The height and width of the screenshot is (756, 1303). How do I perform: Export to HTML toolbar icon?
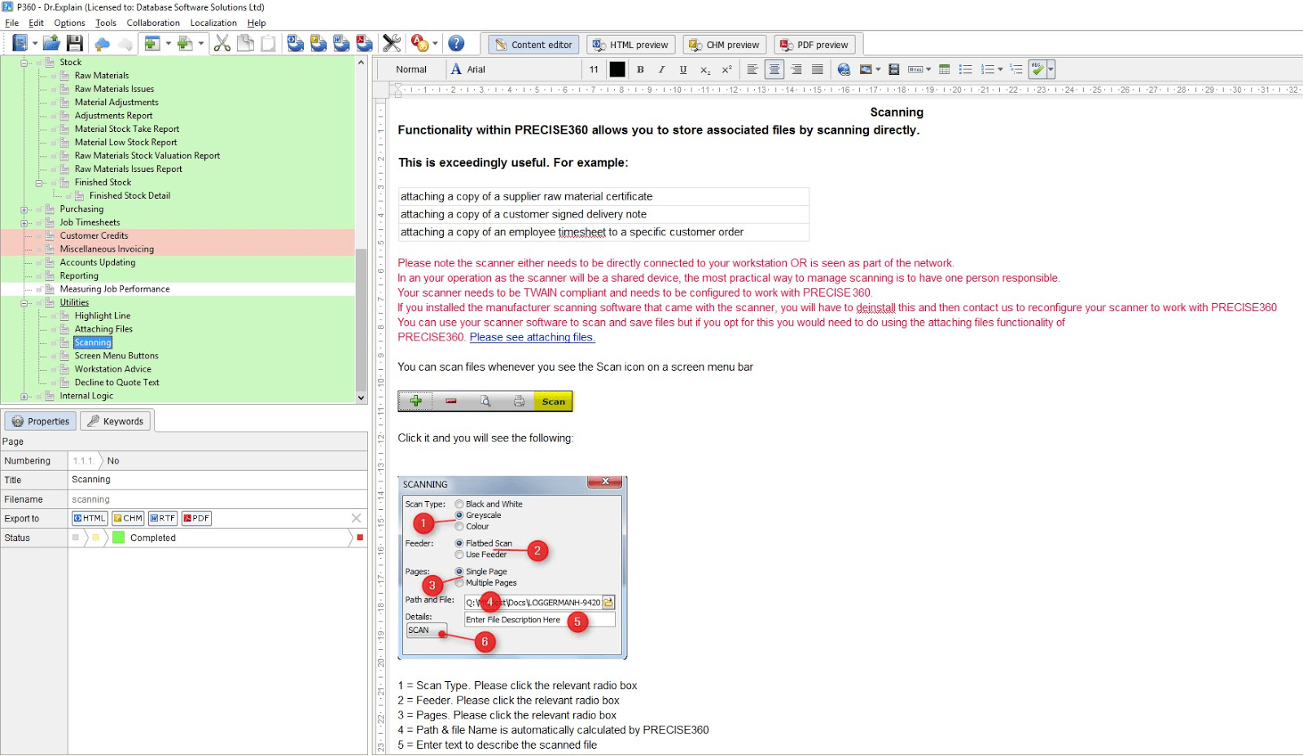295,44
